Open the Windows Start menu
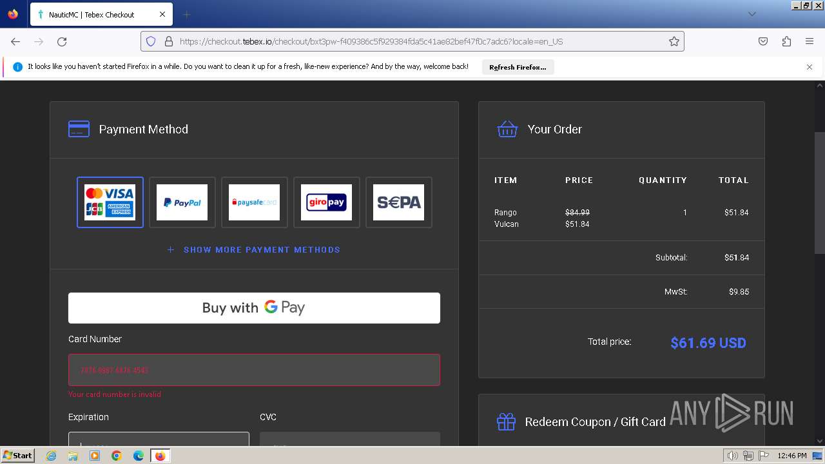 click(x=18, y=456)
